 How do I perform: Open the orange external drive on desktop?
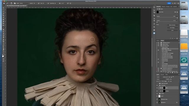pyautogui.click(x=184, y=48)
